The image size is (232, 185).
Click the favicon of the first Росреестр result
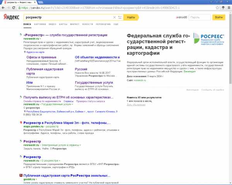tap(21, 35)
